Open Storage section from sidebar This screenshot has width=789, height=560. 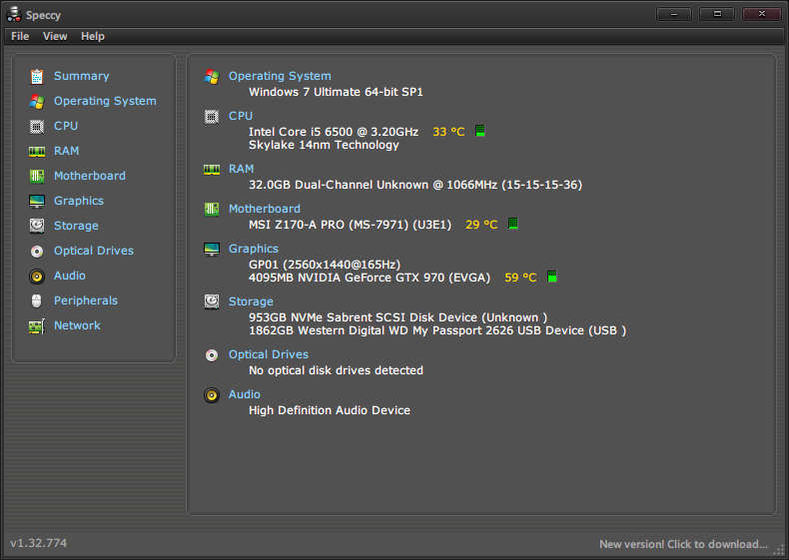pos(76,226)
